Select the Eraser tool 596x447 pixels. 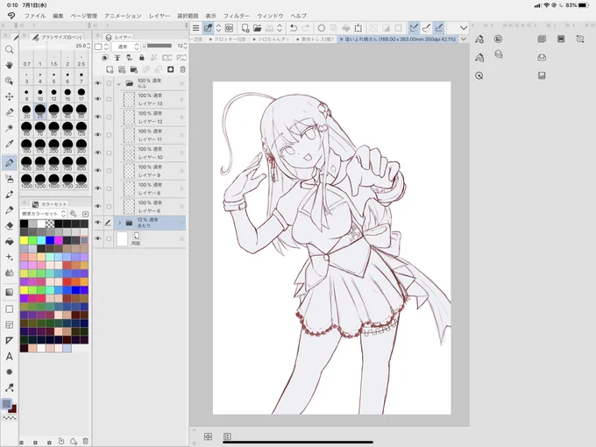click(x=10, y=226)
